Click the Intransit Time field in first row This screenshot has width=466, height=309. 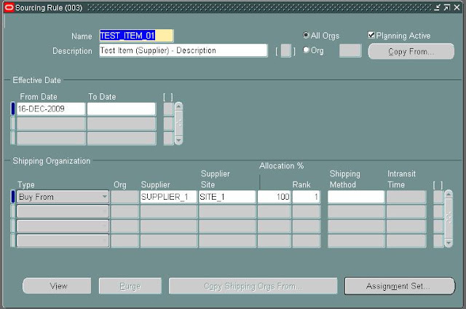(x=406, y=197)
